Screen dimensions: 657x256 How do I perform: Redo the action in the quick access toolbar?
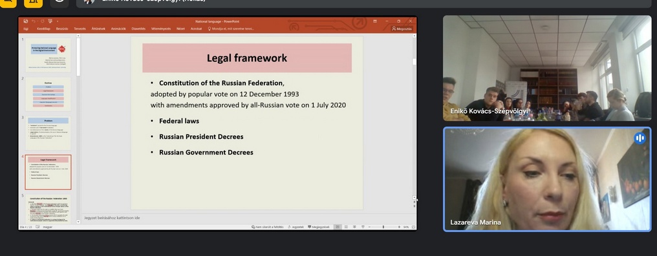(x=42, y=21)
